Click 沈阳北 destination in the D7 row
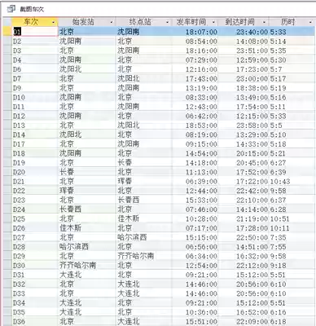Screen dimensions: 316x326 pos(129,78)
